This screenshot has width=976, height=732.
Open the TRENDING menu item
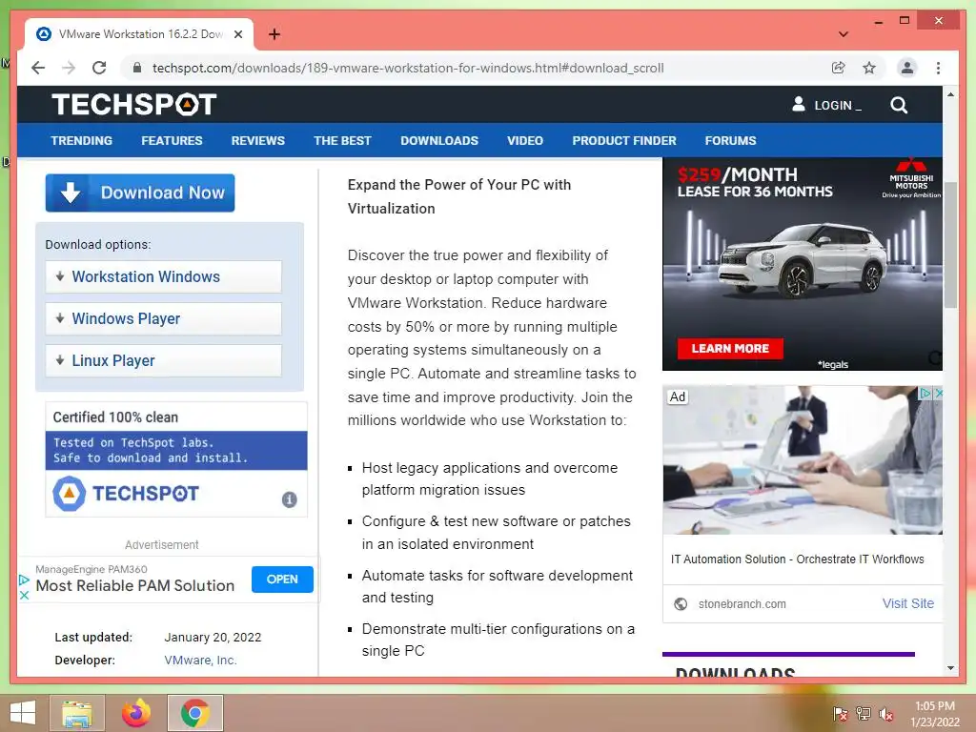point(82,141)
